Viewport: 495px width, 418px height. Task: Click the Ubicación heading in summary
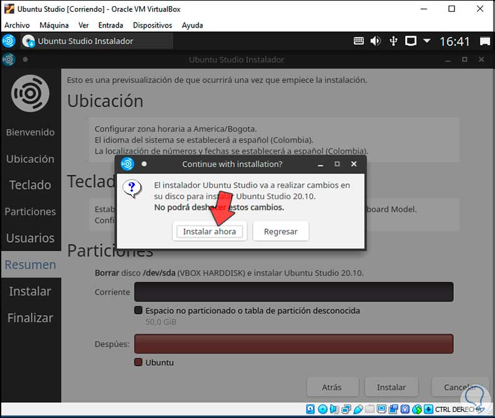point(105,101)
